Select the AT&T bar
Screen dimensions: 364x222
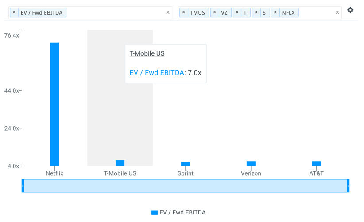point(317,163)
